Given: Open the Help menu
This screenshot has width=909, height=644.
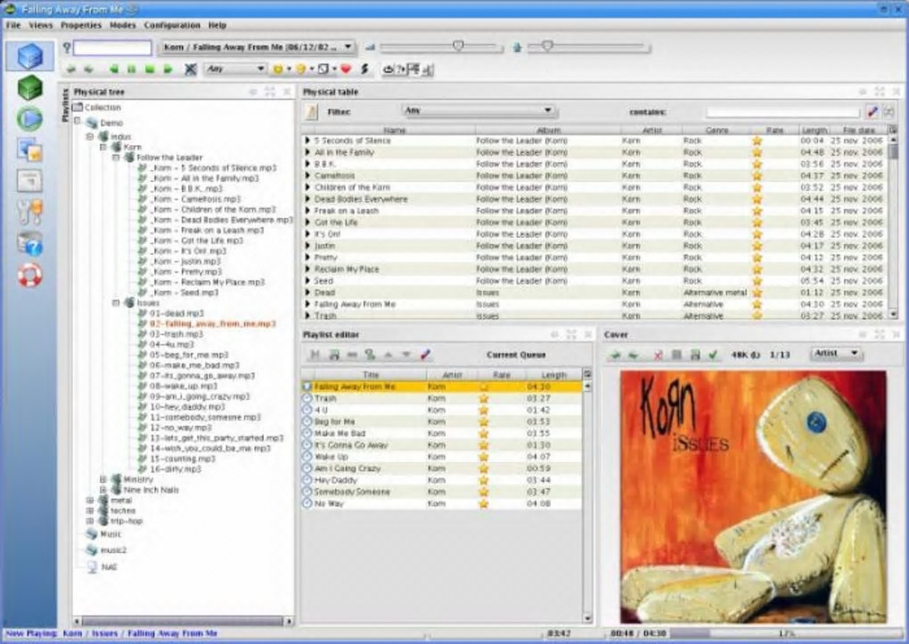Looking at the screenshot, I should pyautogui.click(x=217, y=26).
